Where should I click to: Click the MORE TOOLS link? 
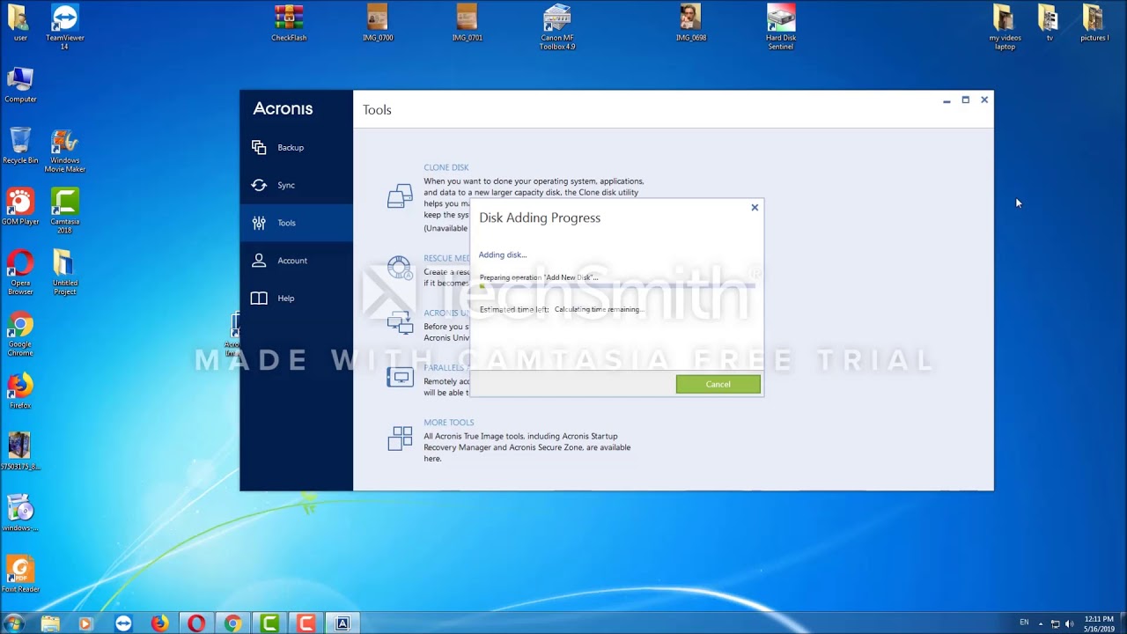tap(449, 423)
